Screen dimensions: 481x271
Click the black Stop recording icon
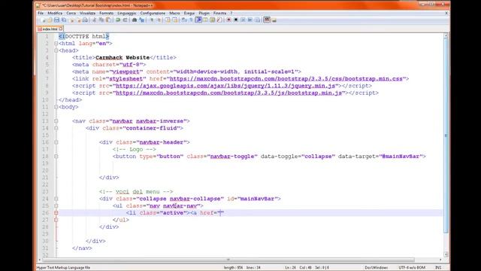click(235, 20)
